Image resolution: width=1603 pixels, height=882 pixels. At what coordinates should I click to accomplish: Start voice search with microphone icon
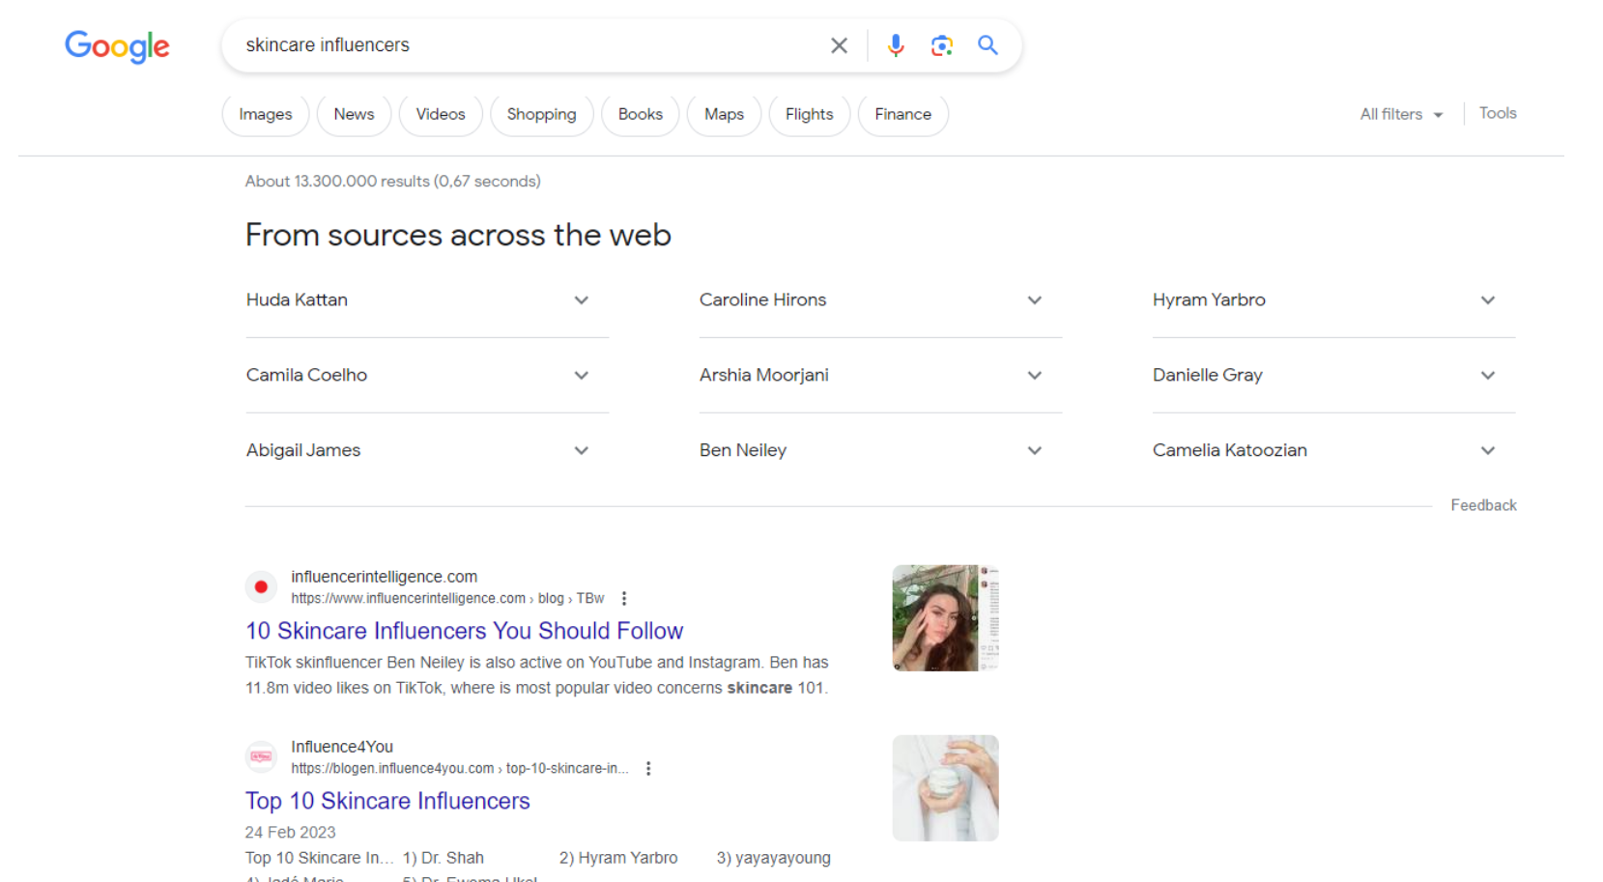point(896,45)
